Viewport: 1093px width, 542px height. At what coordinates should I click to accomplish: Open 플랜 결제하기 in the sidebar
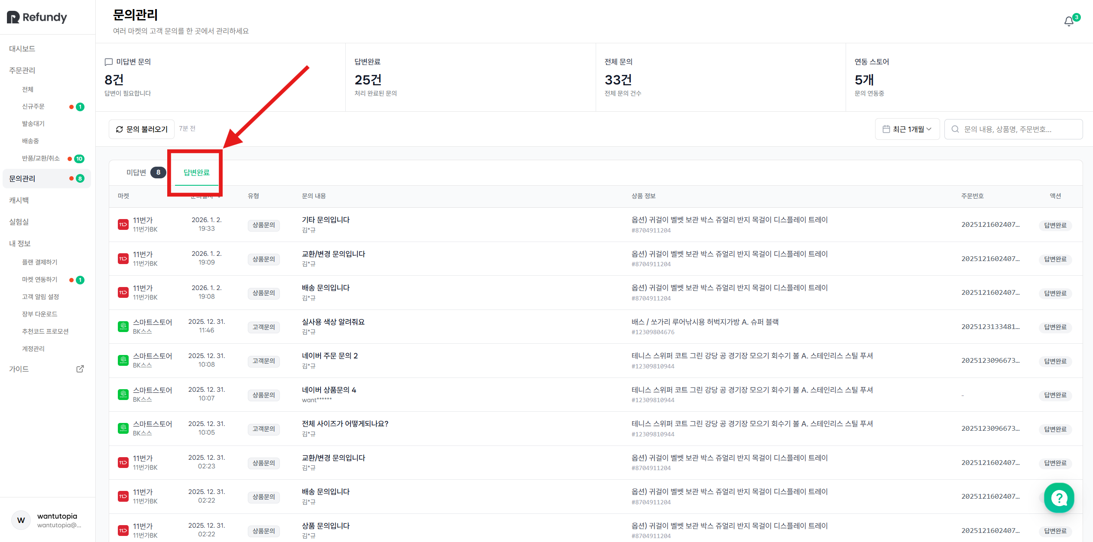(x=39, y=262)
